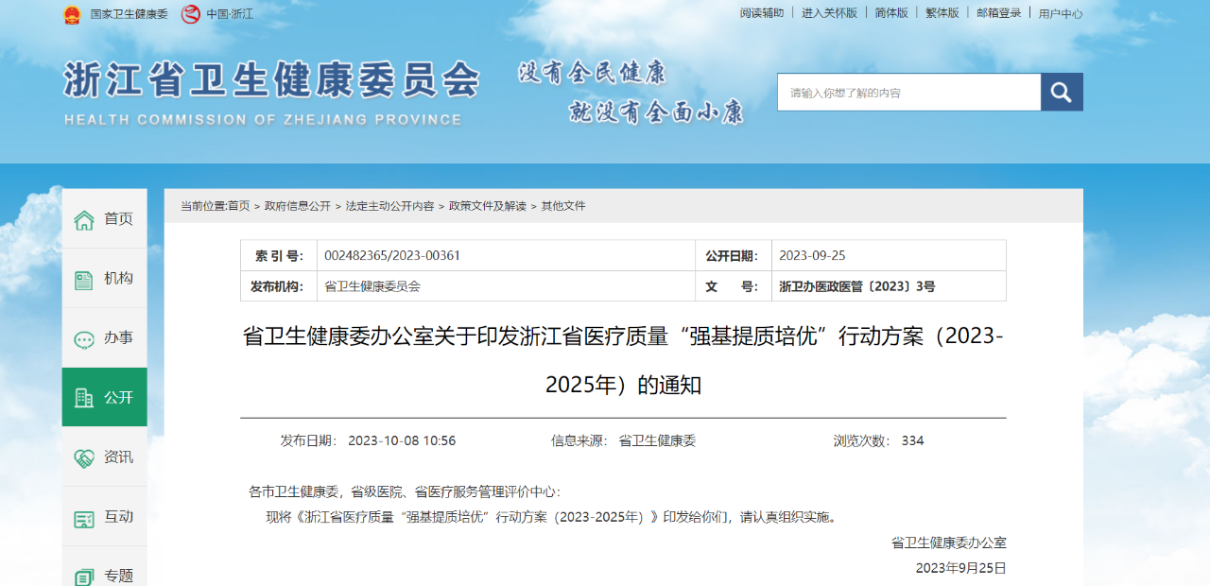Click the handshake icon beside 资讯
This screenshot has height=586, width=1210.
pos(84,457)
